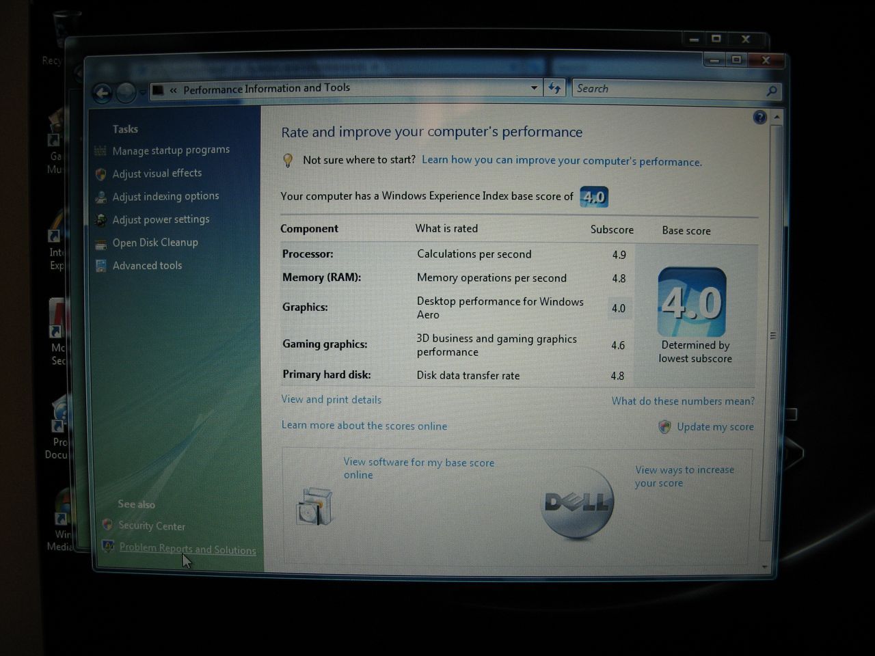Click the shield icon next to Update my score

pos(664,427)
